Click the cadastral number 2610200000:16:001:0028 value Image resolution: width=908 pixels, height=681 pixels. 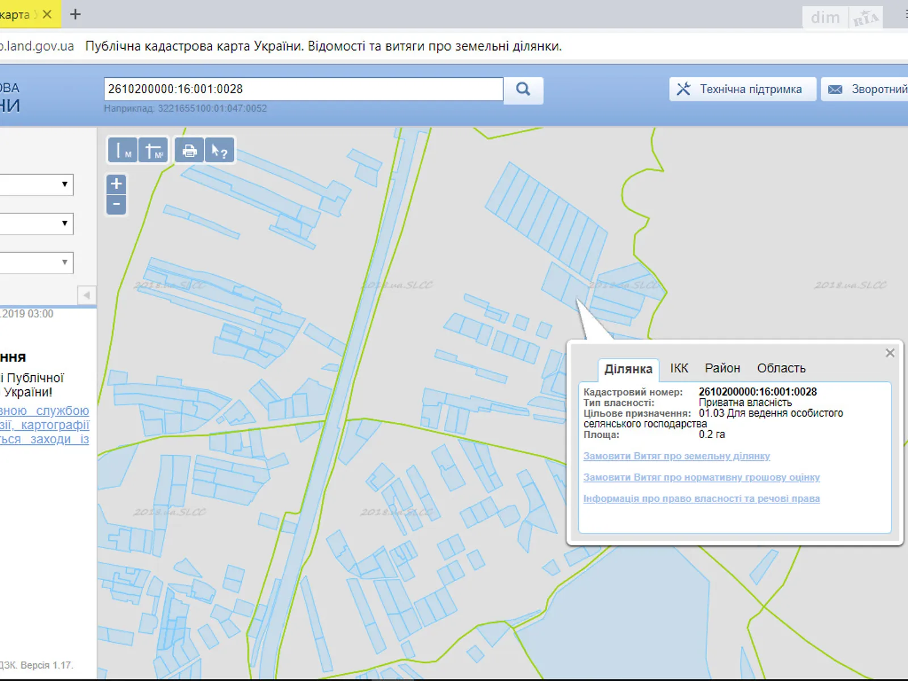[x=758, y=392]
